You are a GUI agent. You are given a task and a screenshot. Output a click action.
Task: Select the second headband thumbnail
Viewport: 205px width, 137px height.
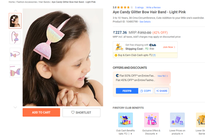tap(15, 38)
